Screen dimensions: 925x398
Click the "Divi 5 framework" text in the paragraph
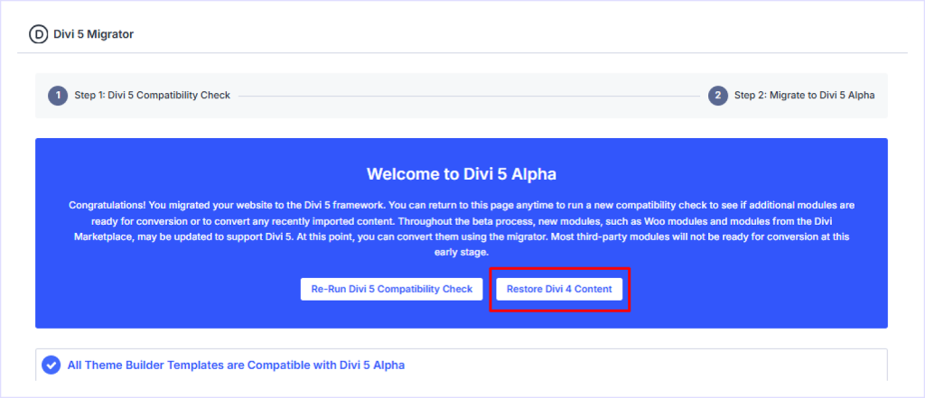352,206
